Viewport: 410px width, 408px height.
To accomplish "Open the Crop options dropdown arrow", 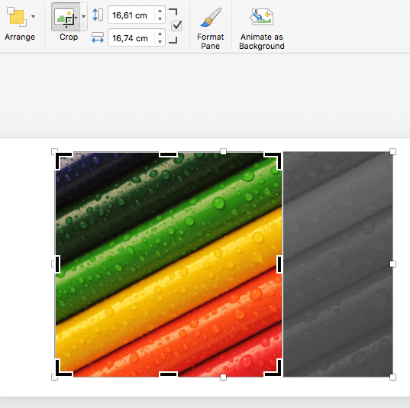I will pyautogui.click(x=83, y=17).
